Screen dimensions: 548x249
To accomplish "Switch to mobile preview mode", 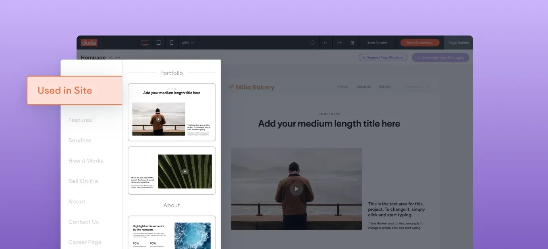I will pos(172,43).
